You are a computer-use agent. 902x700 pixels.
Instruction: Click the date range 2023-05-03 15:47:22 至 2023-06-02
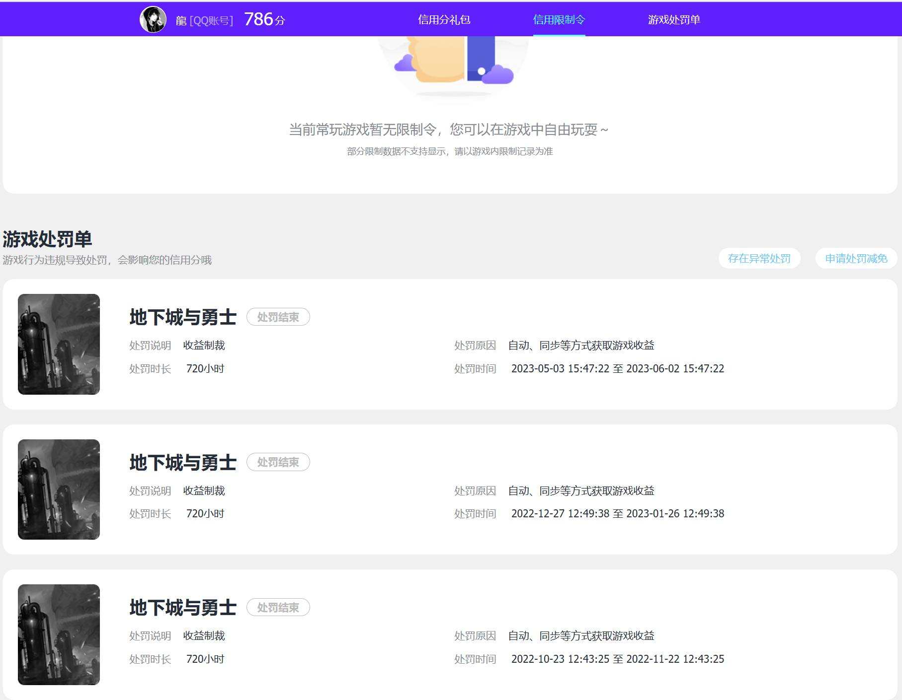618,368
